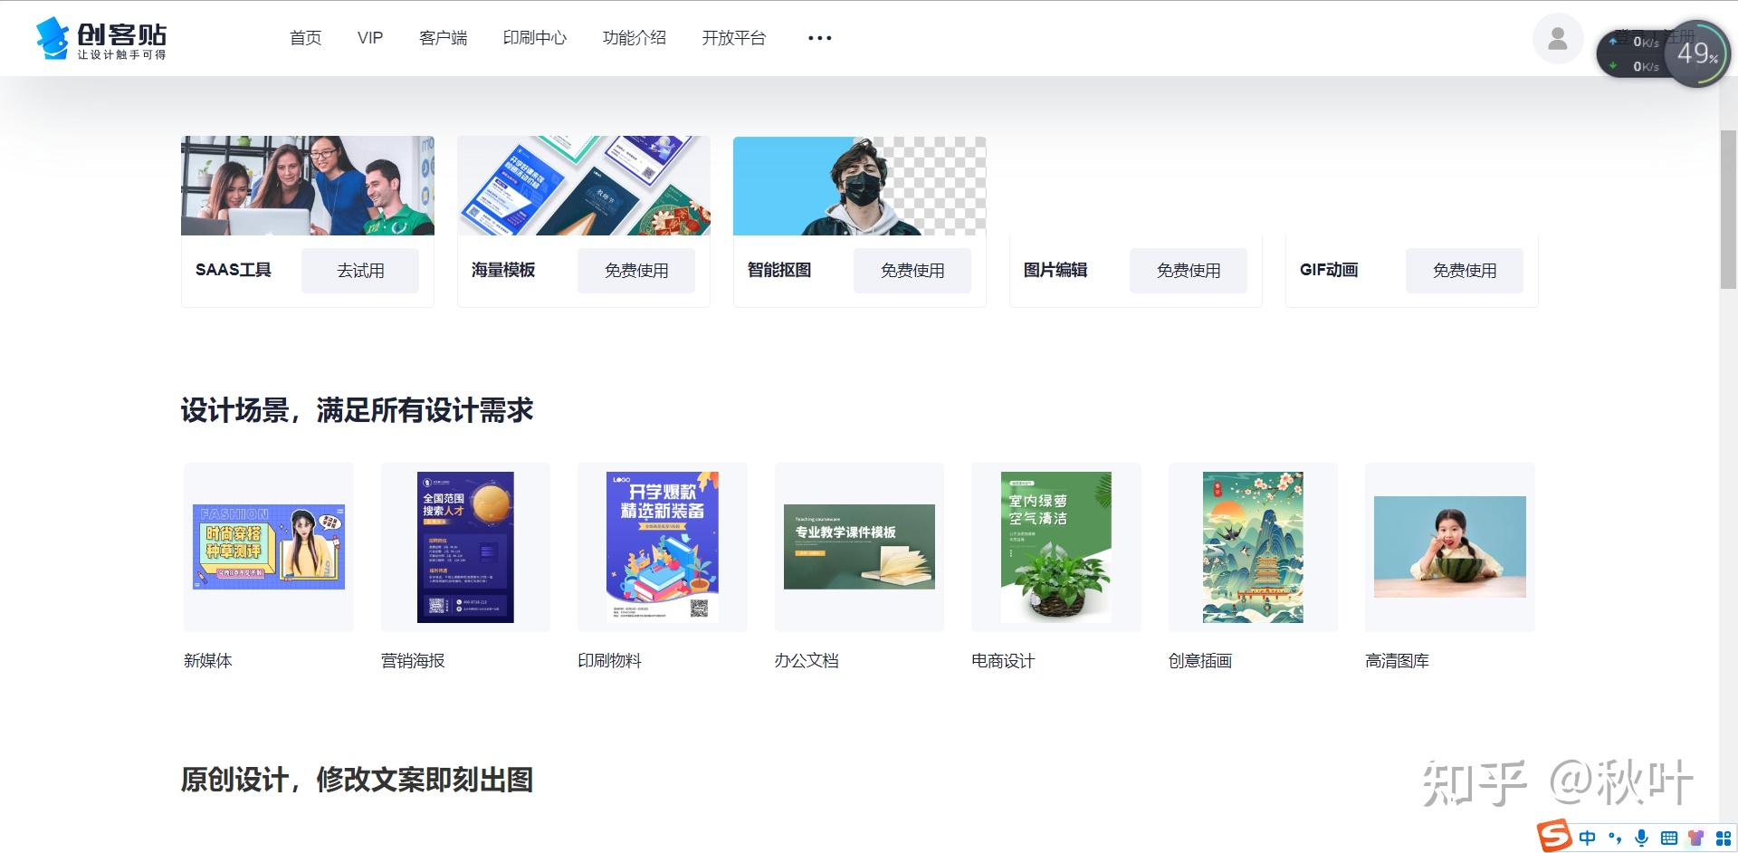Toggle the punctuation mode icon in the IME bar
The image size is (1738, 853).
click(x=1615, y=839)
